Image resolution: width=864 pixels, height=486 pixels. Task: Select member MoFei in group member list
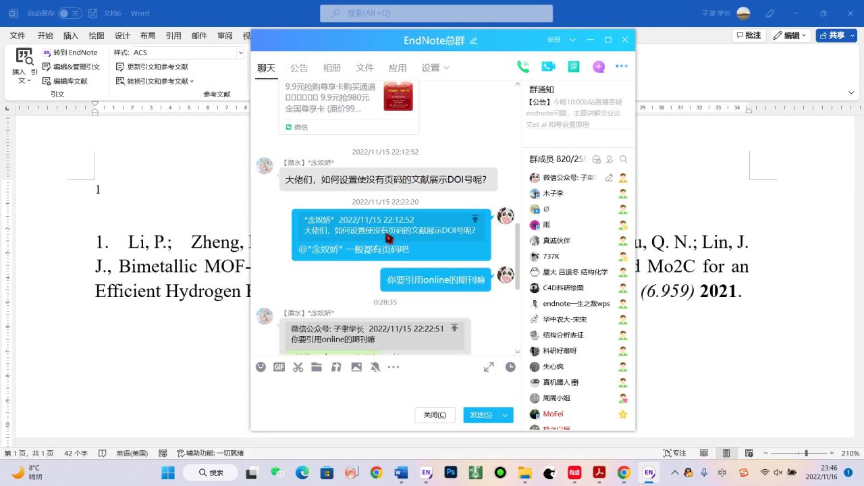[x=578, y=414]
